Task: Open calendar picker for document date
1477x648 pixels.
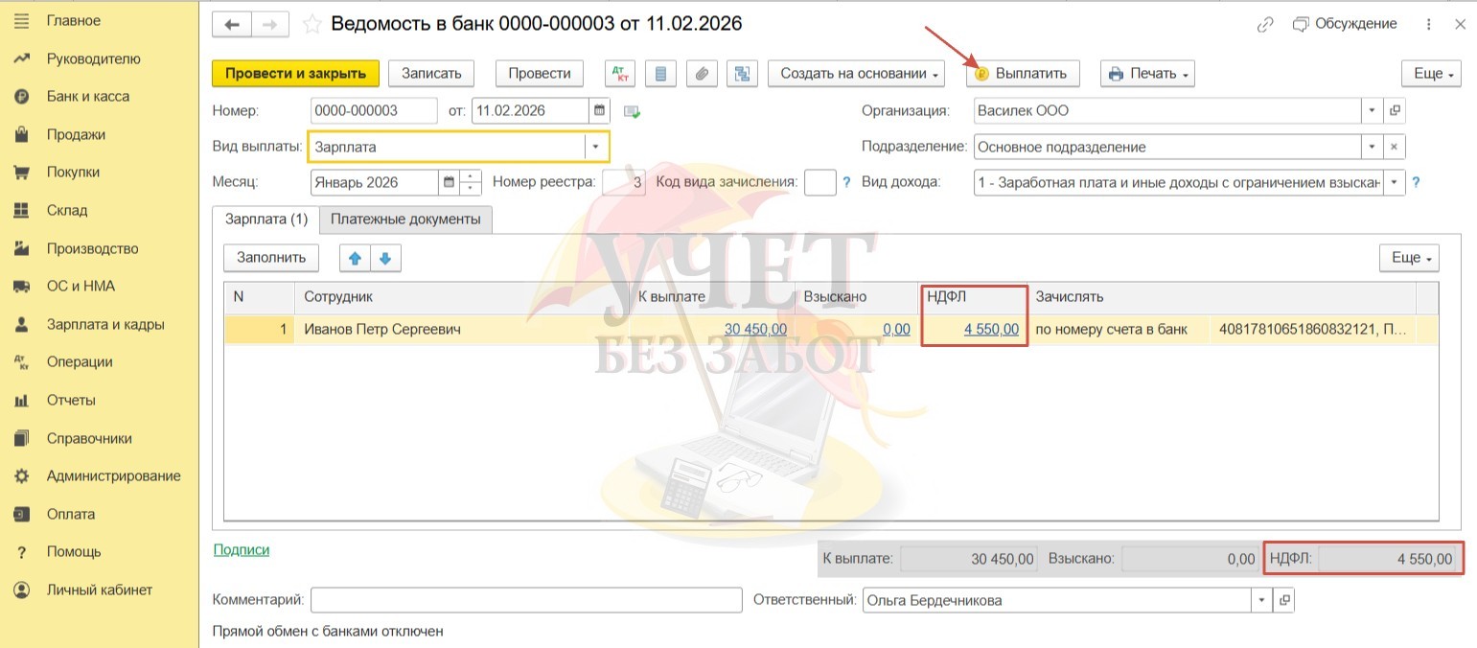Action: pos(600,110)
